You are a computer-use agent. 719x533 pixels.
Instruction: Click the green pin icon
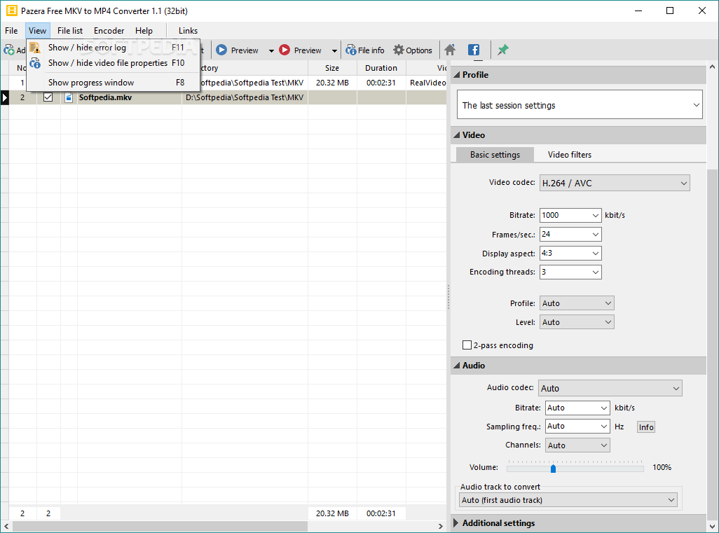tap(503, 50)
